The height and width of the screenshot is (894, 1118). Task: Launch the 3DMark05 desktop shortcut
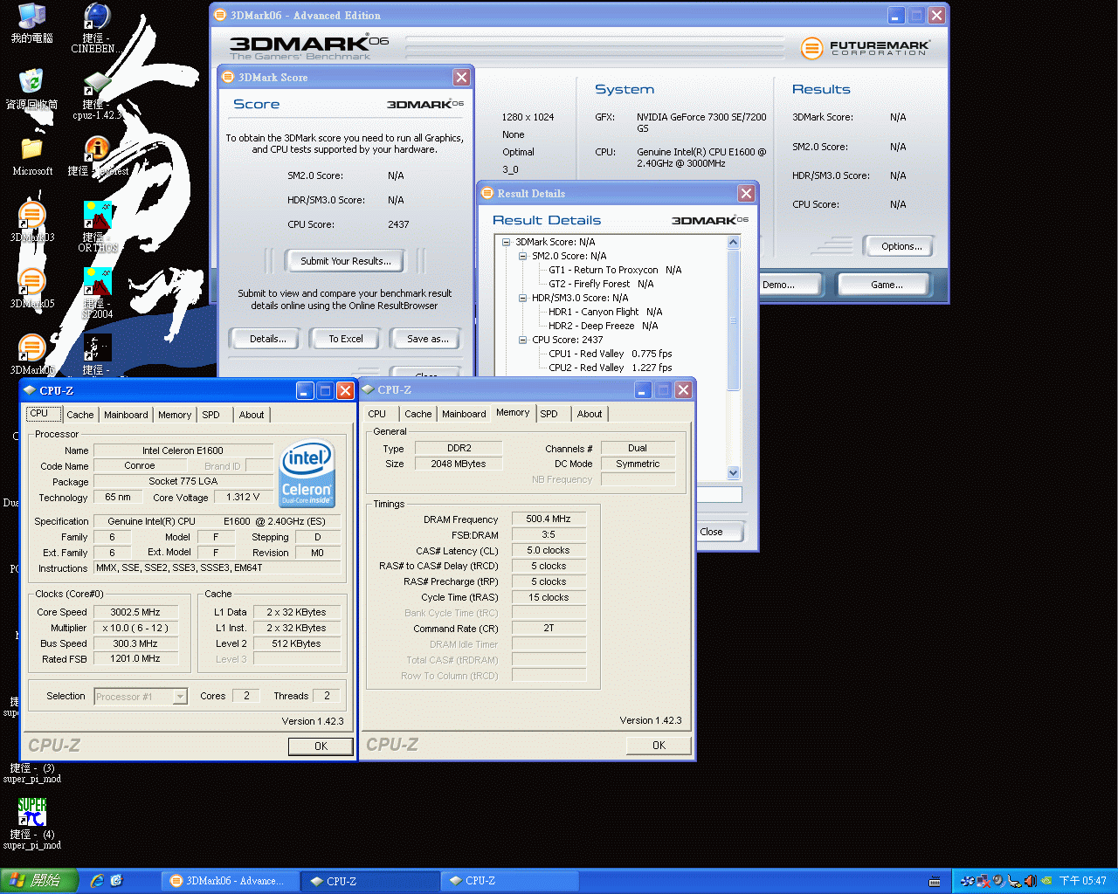point(32,288)
